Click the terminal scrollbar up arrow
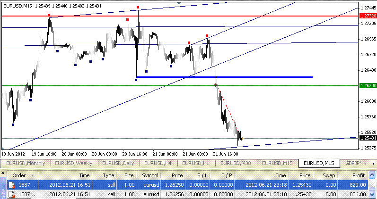The image size is (377, 199). 372,174
